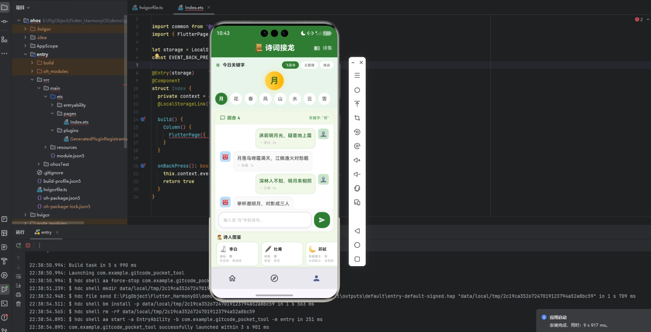
Task: Click the emulator screenshot crop icon
Action: point(357,118)
